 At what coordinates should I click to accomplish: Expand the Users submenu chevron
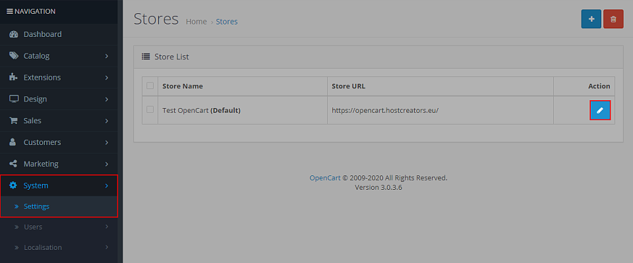107,227
